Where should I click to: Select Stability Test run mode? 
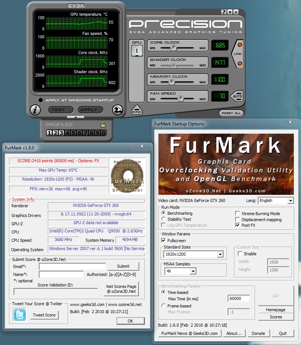pos(163,219)
